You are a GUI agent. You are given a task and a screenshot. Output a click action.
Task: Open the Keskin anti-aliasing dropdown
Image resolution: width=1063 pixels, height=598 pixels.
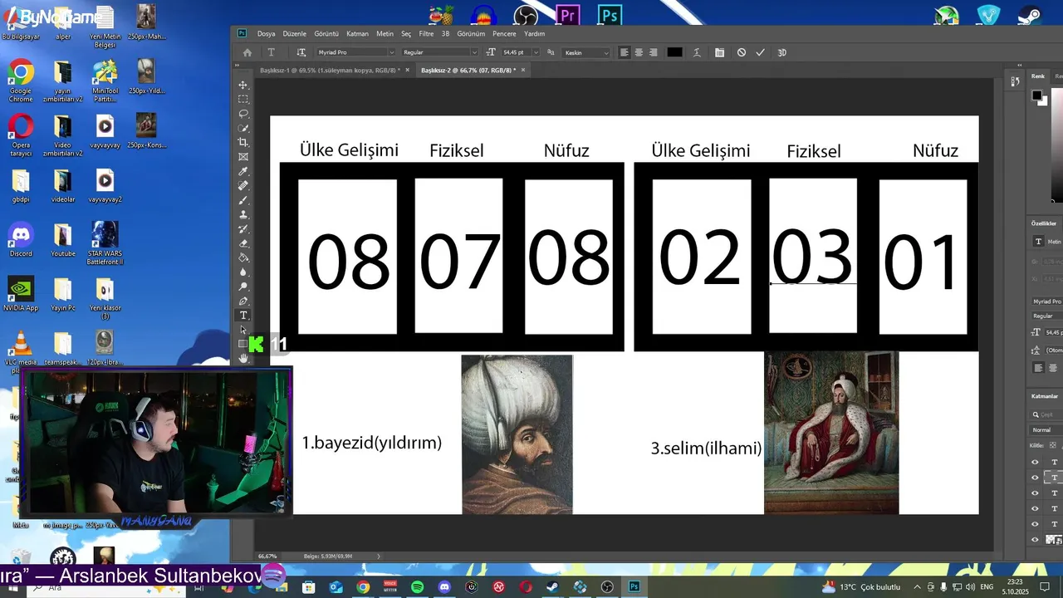[x=586, y=52]
